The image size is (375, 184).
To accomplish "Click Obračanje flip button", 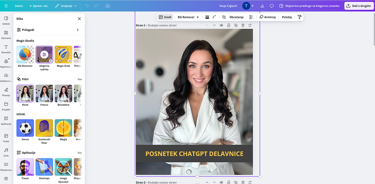I will click(236, 17).
